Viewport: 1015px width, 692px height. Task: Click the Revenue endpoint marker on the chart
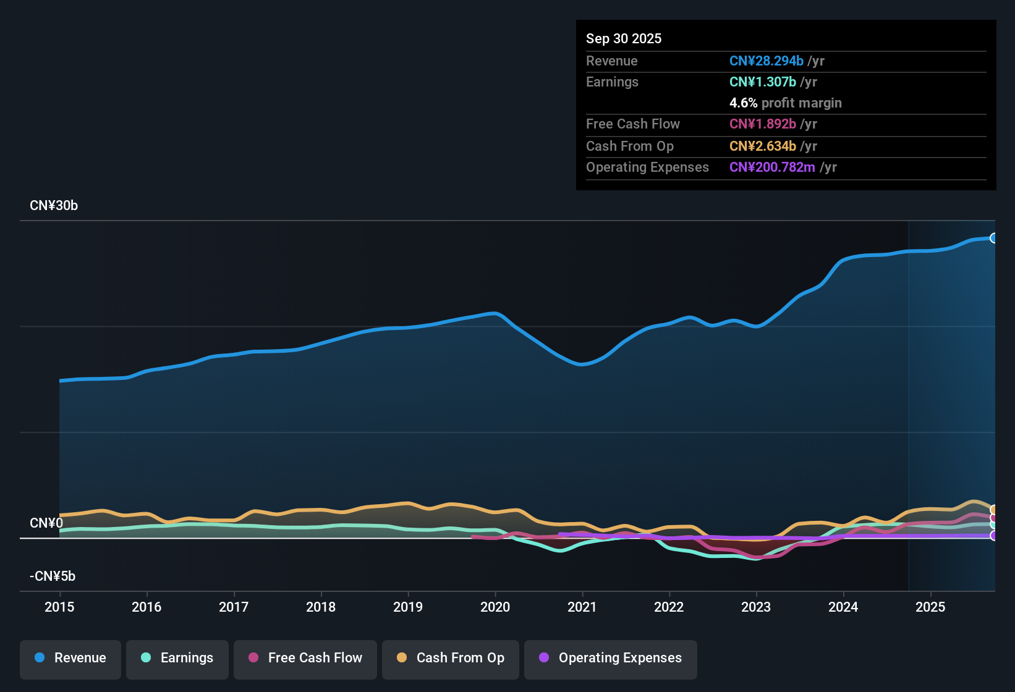point(994,237)
